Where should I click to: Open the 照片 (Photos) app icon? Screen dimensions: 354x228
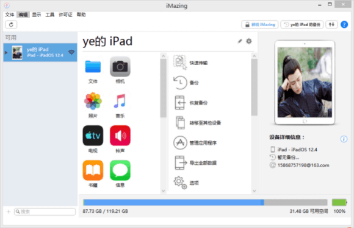click(x=93, y=101)
